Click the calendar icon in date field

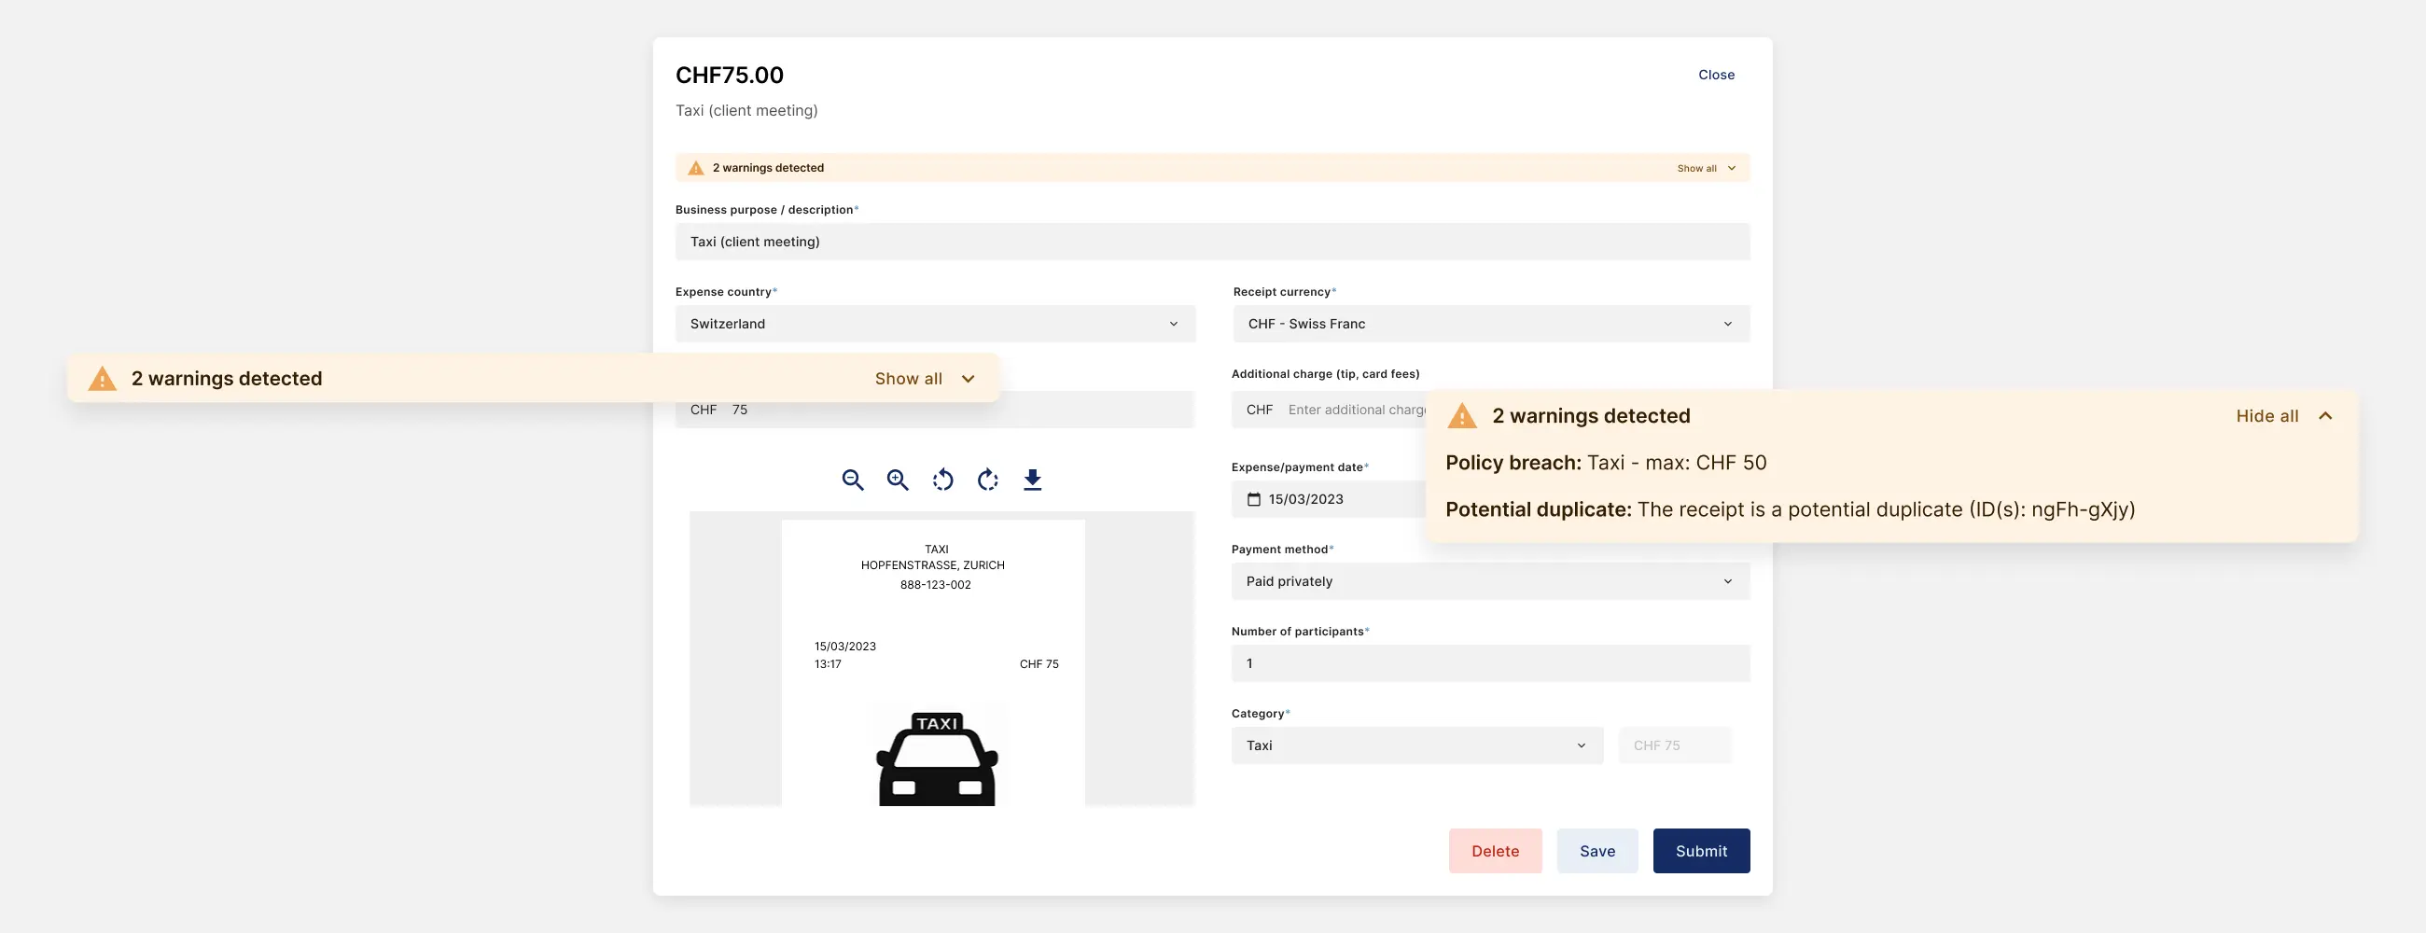coord(1253,499)
